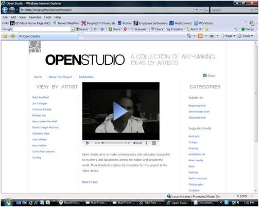Open the Mark Bradford artist link
Viewport: 259px width, 207px height.
tap(41, 97)
